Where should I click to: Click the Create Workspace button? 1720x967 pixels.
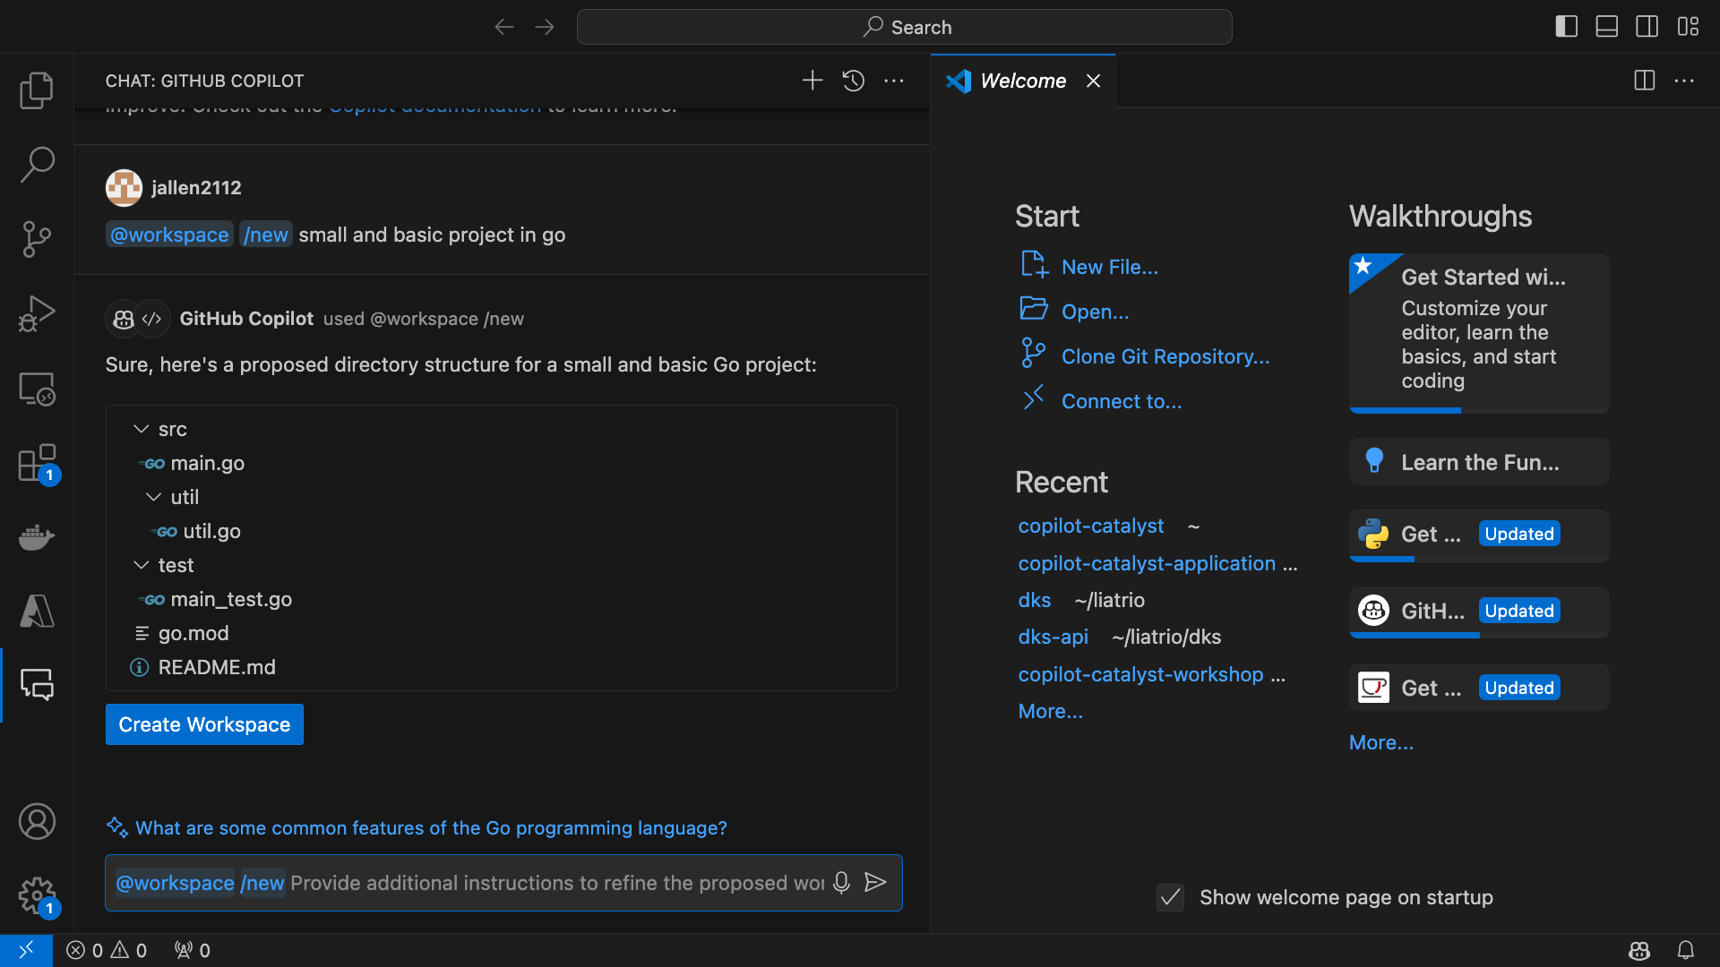pos(204,724)
